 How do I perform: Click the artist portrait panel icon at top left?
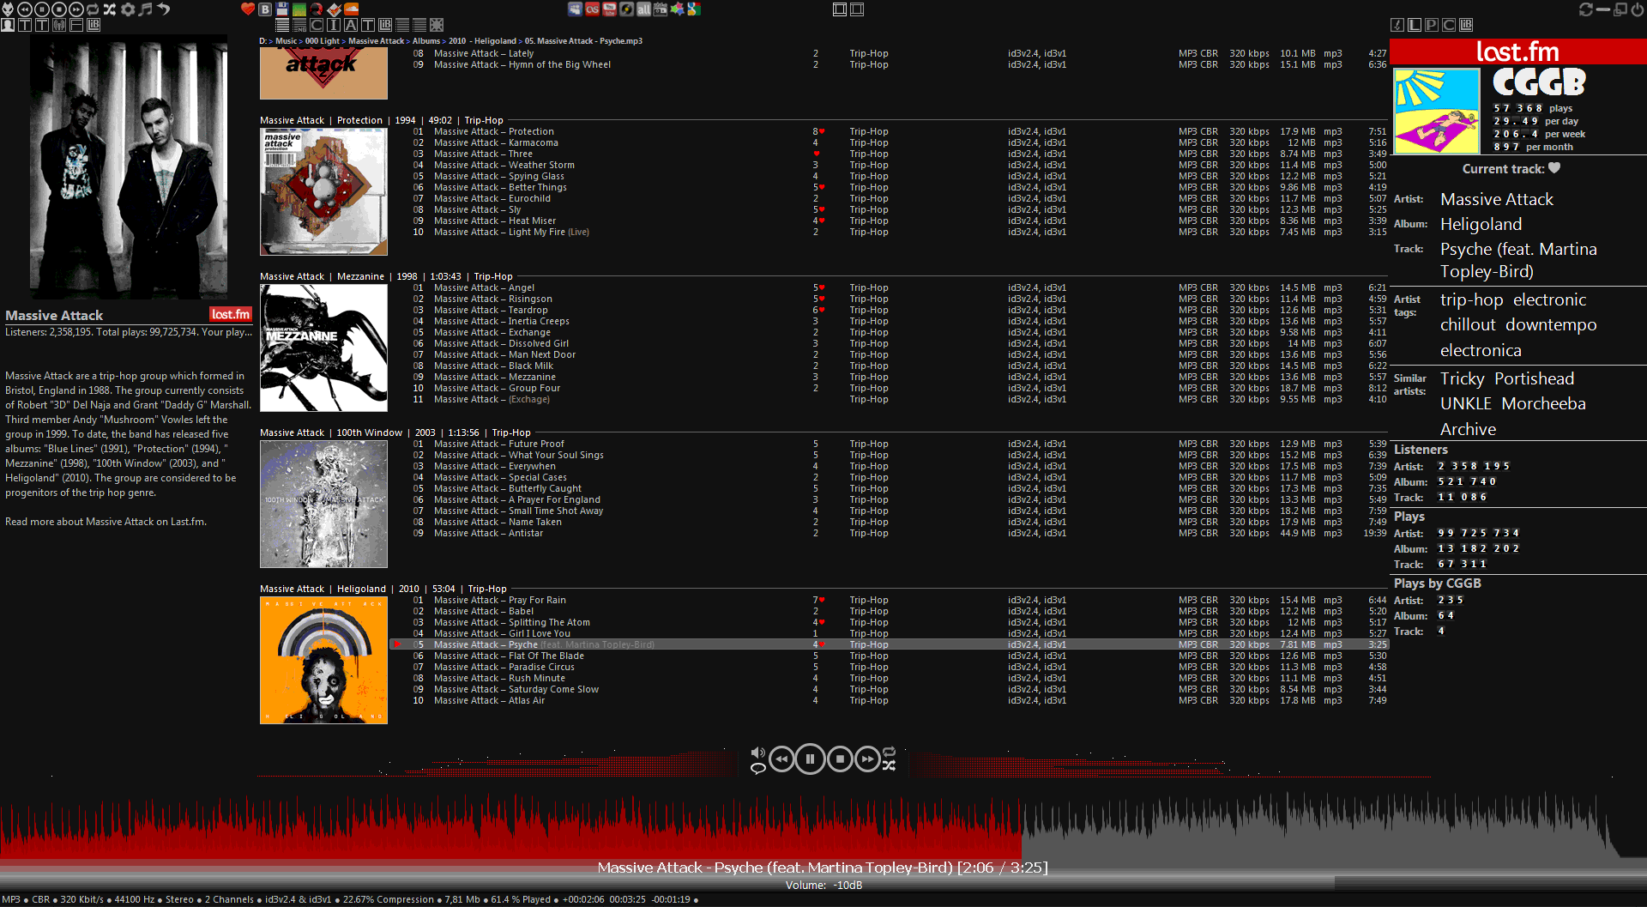pyautogui.click(x=8, y=25)
